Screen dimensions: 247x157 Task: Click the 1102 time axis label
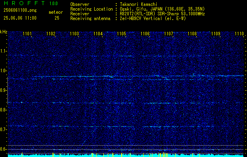[x=51, y=33]
